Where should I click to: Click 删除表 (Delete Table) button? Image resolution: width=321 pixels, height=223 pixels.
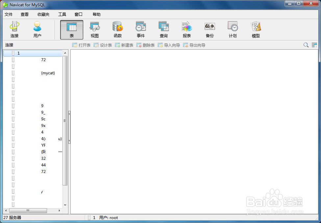145,45
